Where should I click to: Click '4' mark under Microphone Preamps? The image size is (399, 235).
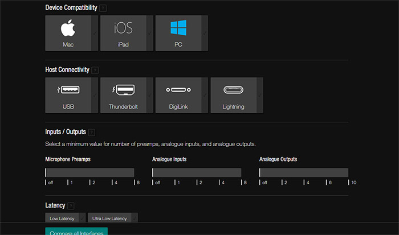coord(115,183)
